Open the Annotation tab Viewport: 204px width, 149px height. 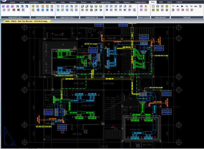34,2
